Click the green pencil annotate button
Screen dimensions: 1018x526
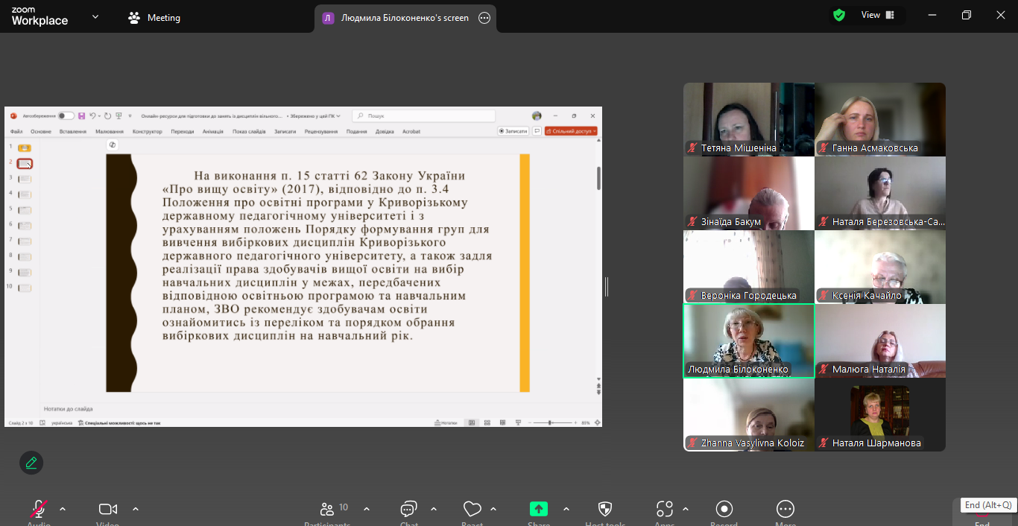pyautogui.click(x=31, y=463)
